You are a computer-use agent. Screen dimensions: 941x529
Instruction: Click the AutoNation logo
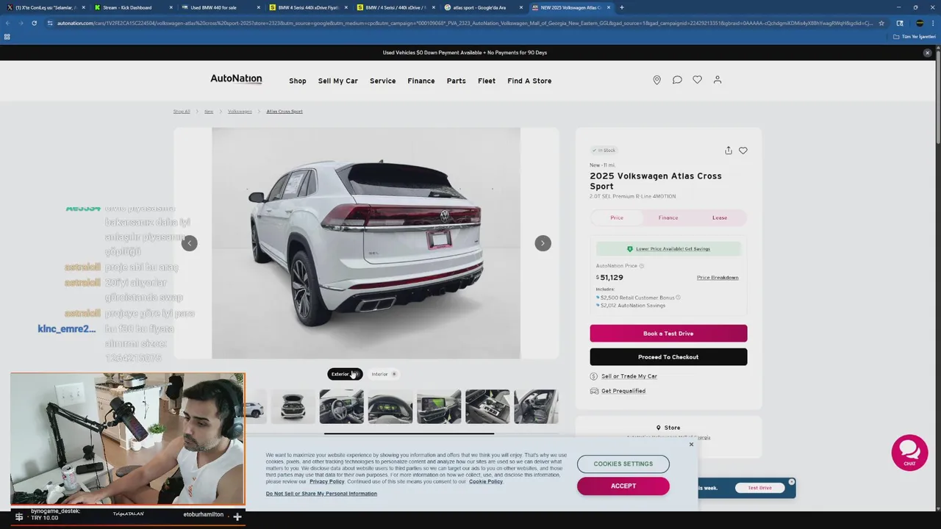[236, 79]
